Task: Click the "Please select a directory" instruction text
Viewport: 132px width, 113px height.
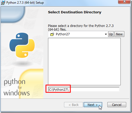Action: [81, 27]
